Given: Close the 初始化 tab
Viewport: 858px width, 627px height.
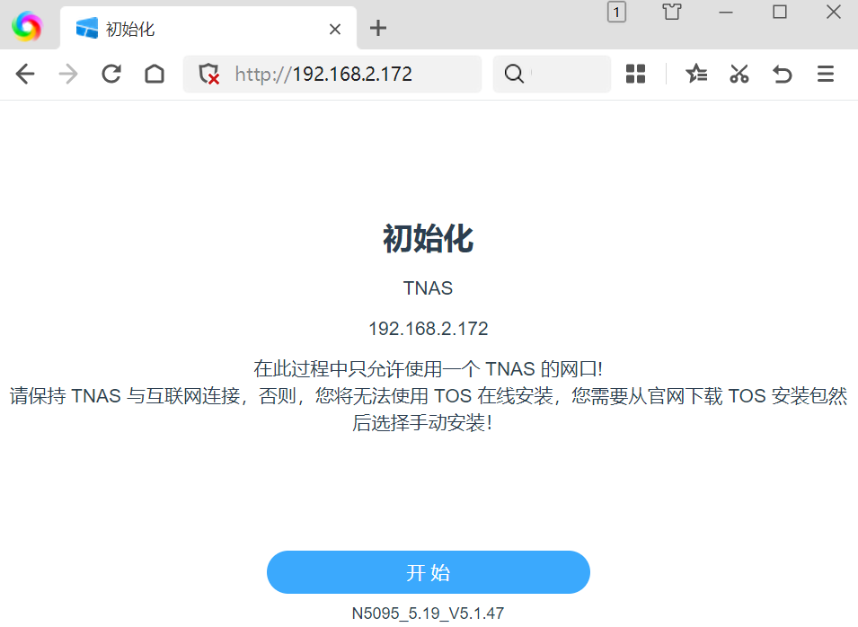Looking at the screenshot, I should (335, 29).
